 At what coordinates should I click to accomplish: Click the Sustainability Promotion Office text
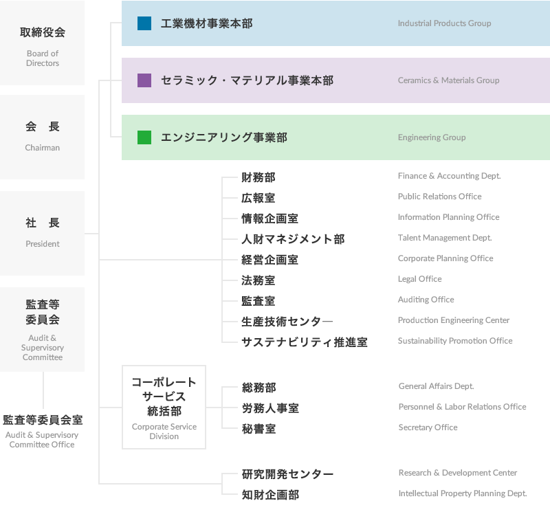[455, 341]
